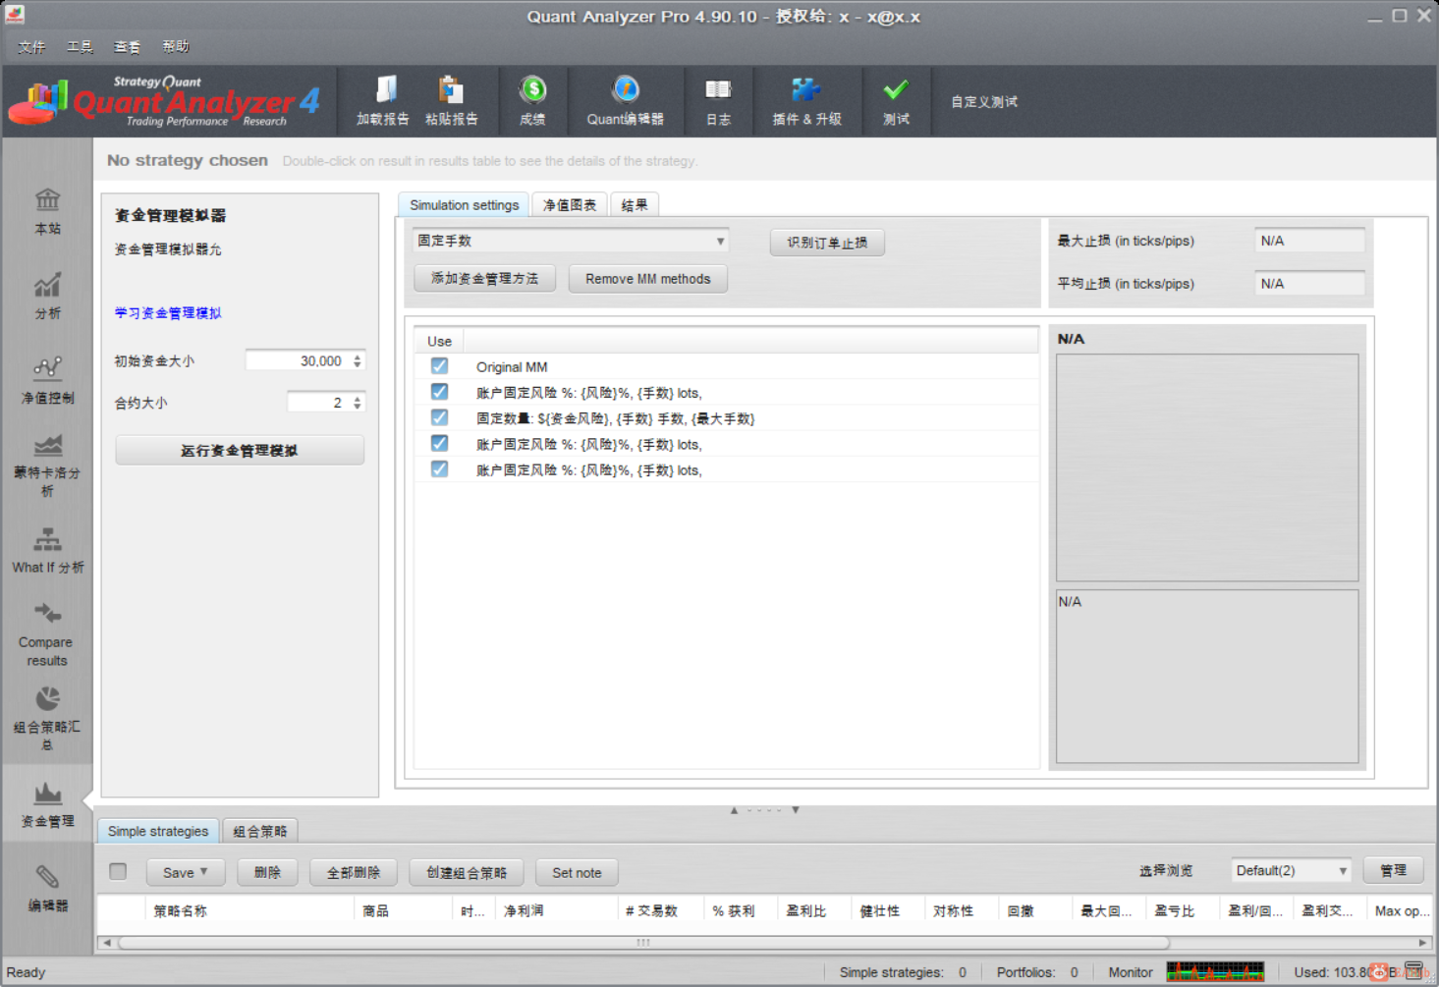Click the 测试 green checkmark icon

pyautogui.click(x=896, y=101)
